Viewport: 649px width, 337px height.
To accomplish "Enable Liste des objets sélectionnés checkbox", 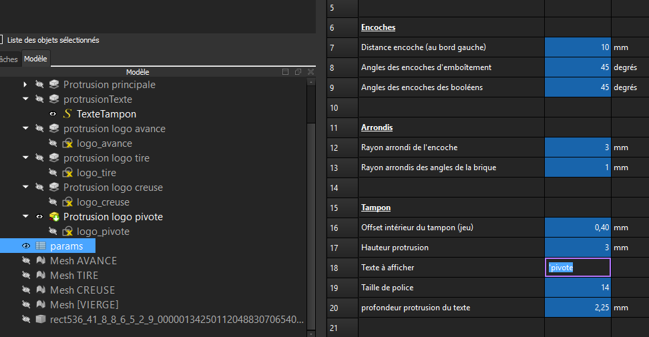I will pyautogui.click(x=1, y=39).
